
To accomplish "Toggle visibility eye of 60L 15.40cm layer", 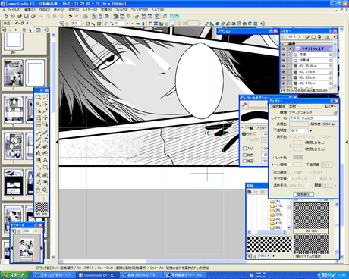I will 284,66.
